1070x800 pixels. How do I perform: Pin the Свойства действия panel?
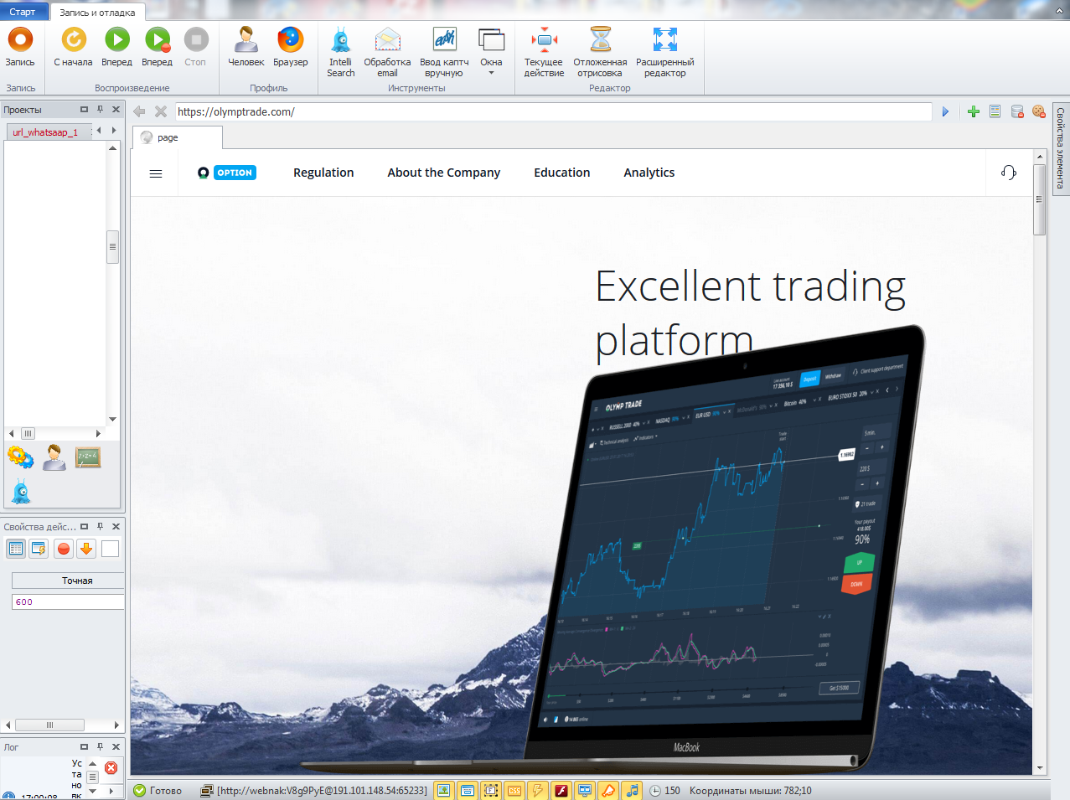(100, 527)
